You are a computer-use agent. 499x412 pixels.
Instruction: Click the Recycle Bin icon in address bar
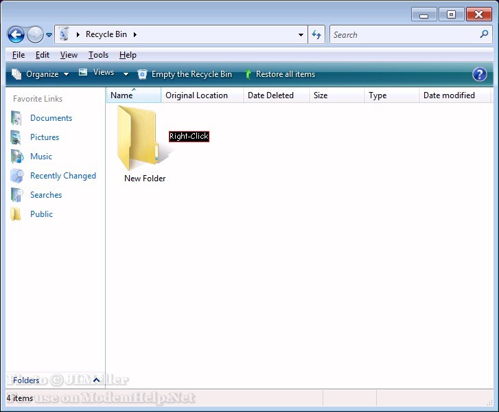[x=64, y=34]
